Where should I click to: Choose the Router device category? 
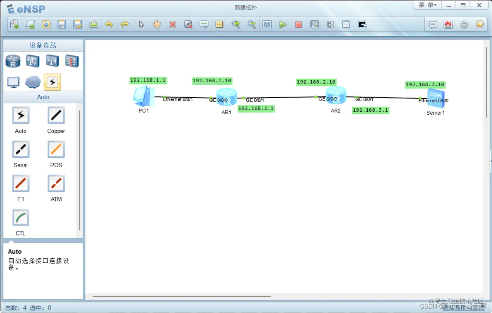tap(13, 61)
